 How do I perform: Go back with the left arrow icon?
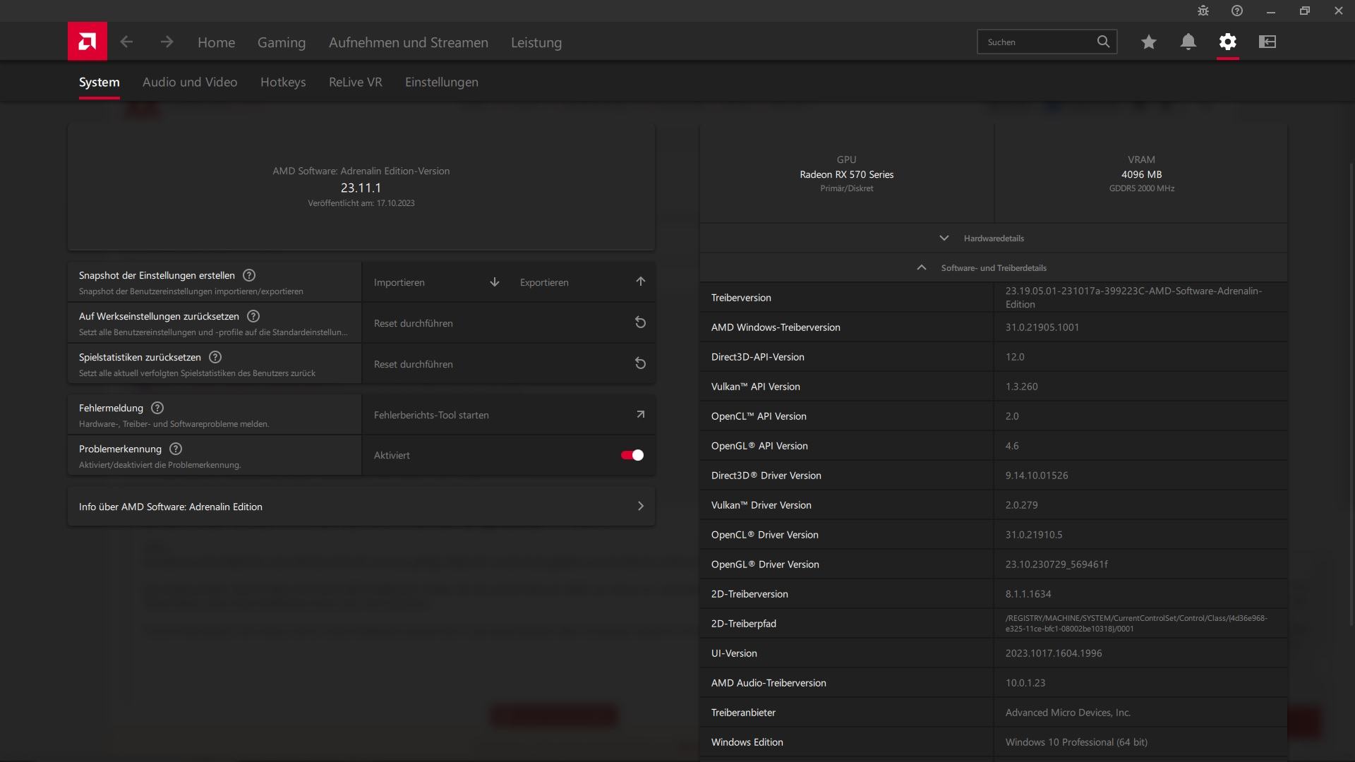[126, 42]
